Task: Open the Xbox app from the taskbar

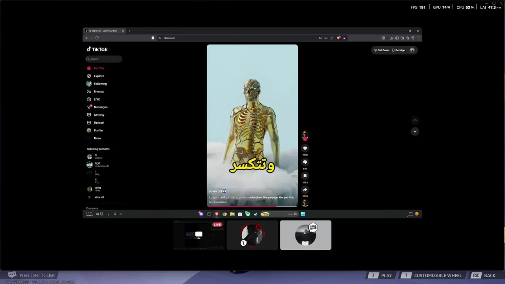Action: coord(247,214)
